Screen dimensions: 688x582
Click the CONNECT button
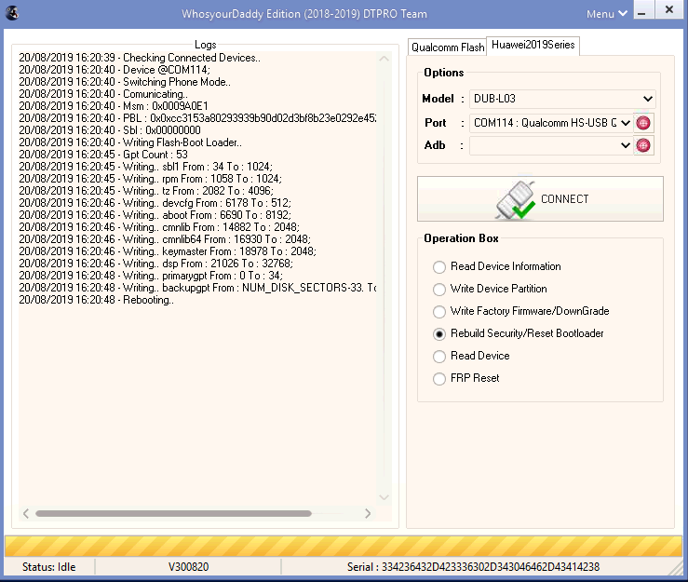540,199
